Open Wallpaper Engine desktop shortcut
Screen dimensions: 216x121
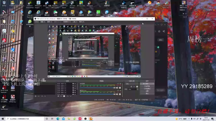click(38, 5)
